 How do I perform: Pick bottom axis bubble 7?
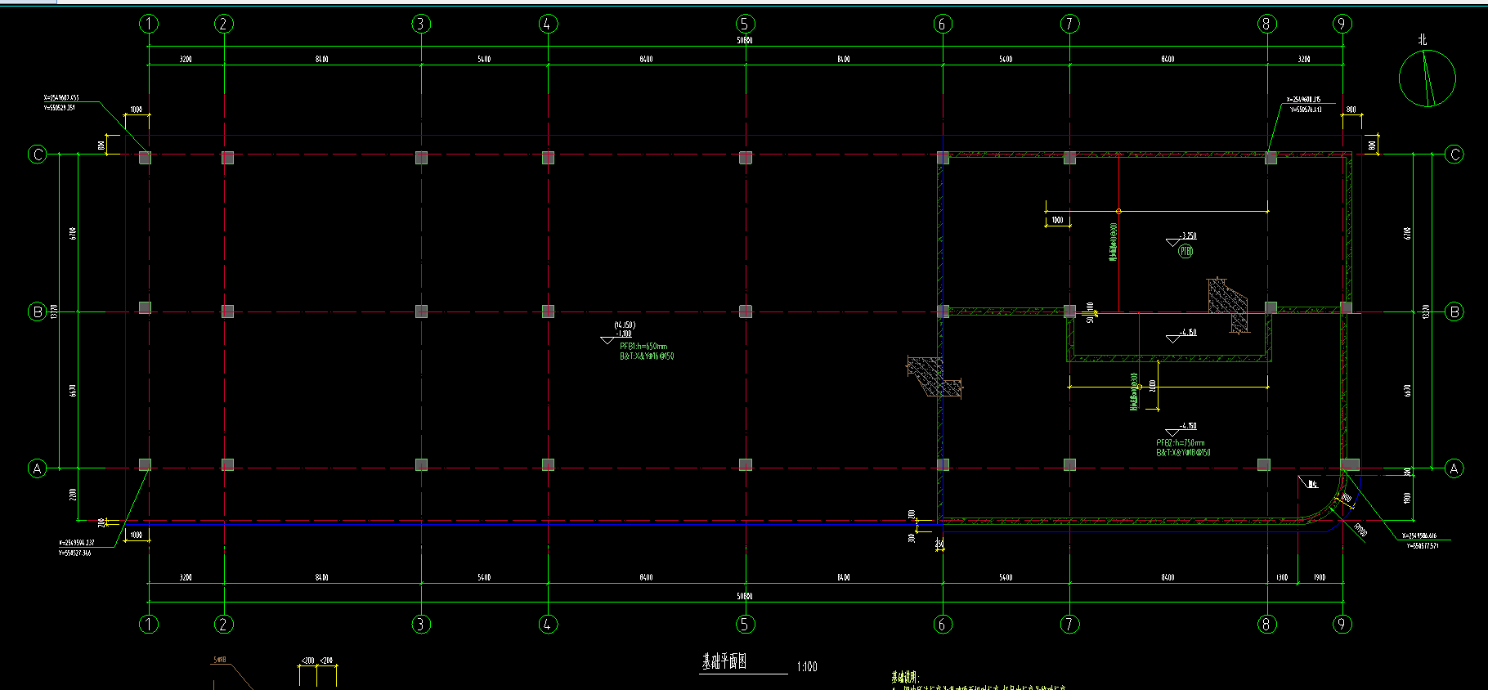coord(1069,625)
